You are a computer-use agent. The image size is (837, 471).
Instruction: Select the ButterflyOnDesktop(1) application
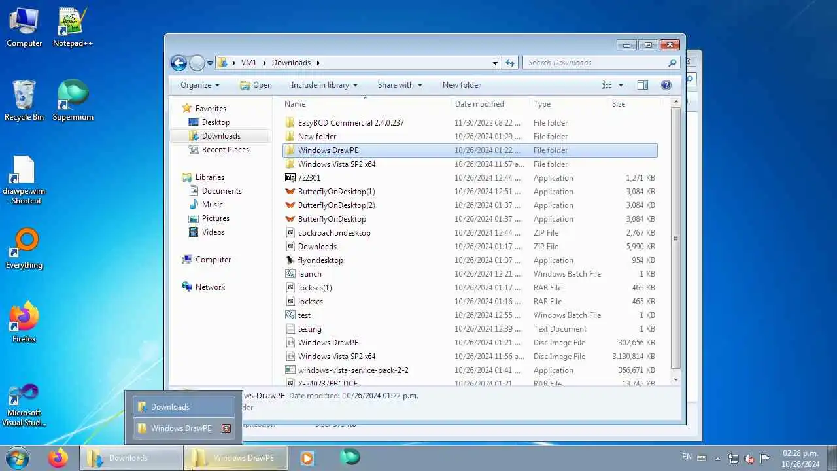click(470, 192)
